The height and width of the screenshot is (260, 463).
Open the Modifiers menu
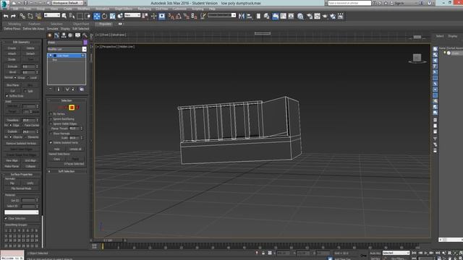coord(84,9)
